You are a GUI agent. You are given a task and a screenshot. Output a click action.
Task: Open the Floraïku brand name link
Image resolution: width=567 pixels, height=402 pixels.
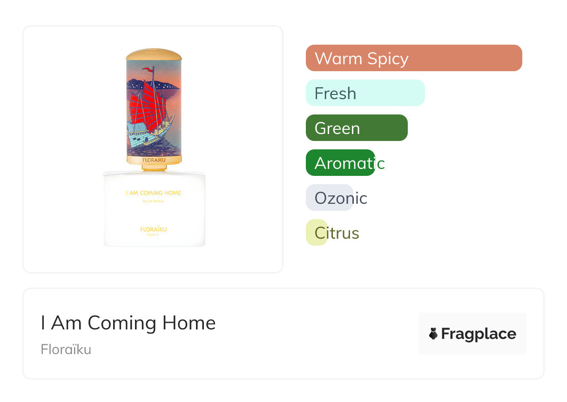pos(66,349)
